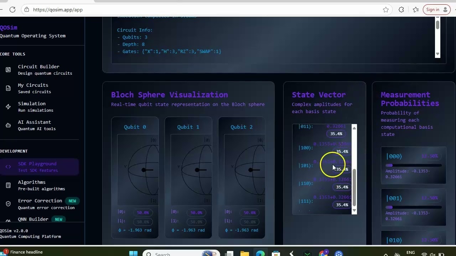Open the Windows Start menu

(133, 254)
